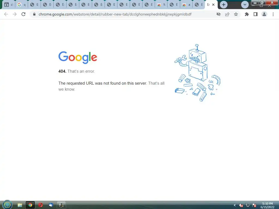Click the taskbar clock showing 5:10 PM
Viewport: 279px width, 209px height.
pos(268,205)
